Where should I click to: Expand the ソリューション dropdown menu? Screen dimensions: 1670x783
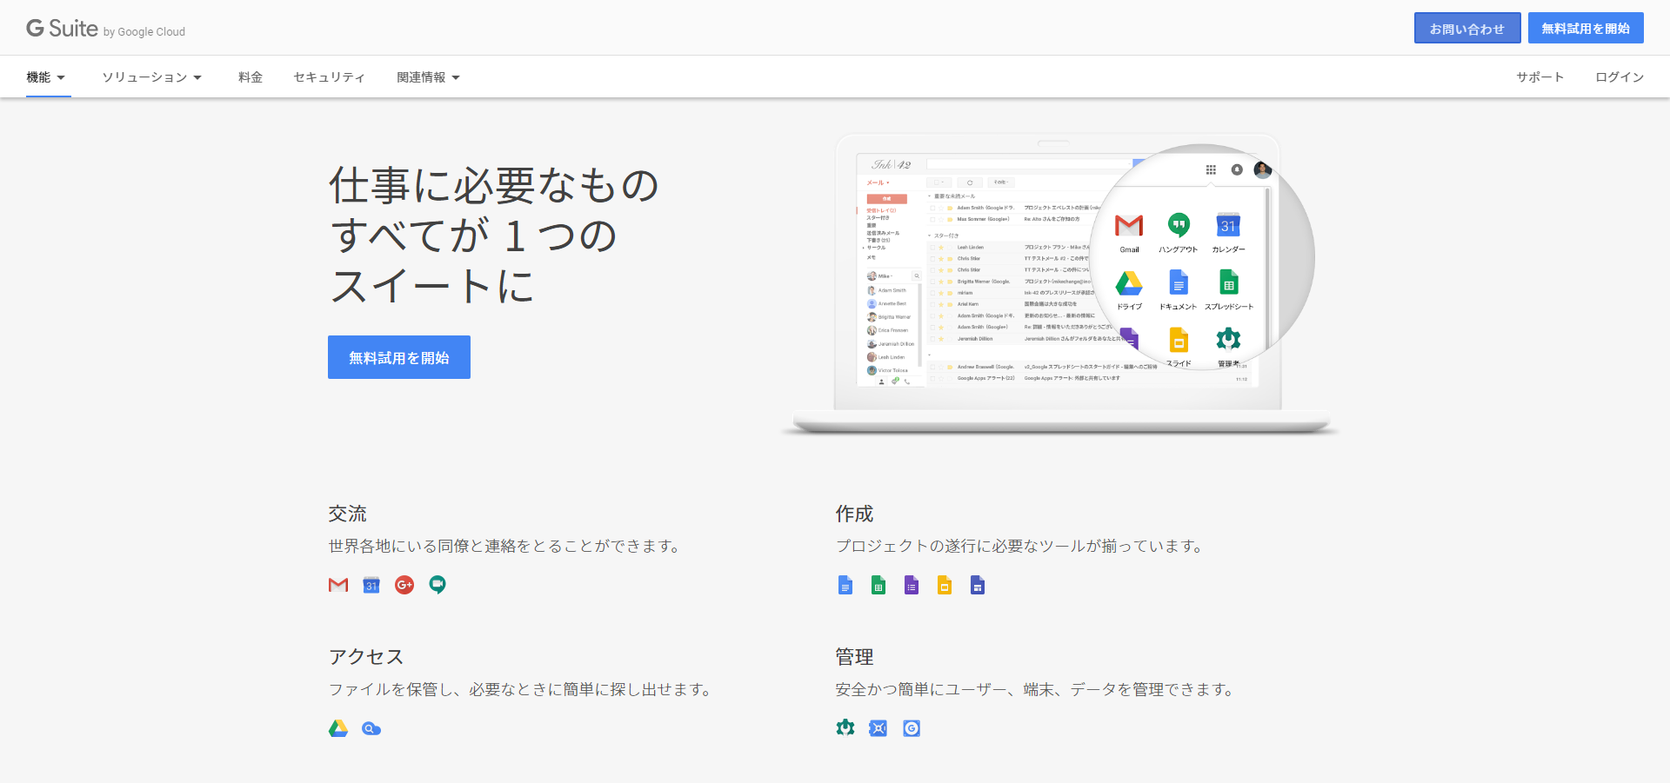152,77
